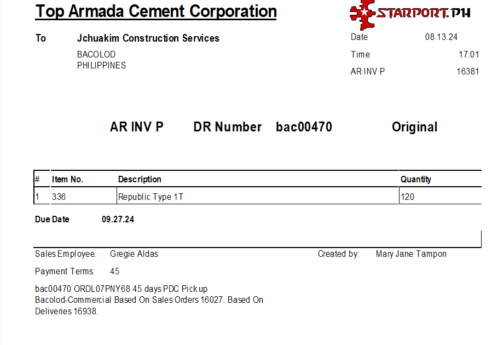
Task: Select the quantity cell showing 120
Action: click(408, 197)
